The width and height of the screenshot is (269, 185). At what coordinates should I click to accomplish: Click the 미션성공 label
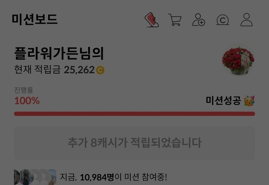pyautogui.click(x=223, y=100)
